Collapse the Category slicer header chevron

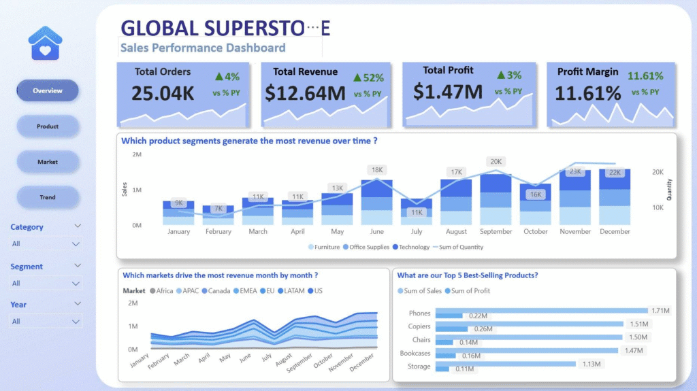(x=78, y=226)
